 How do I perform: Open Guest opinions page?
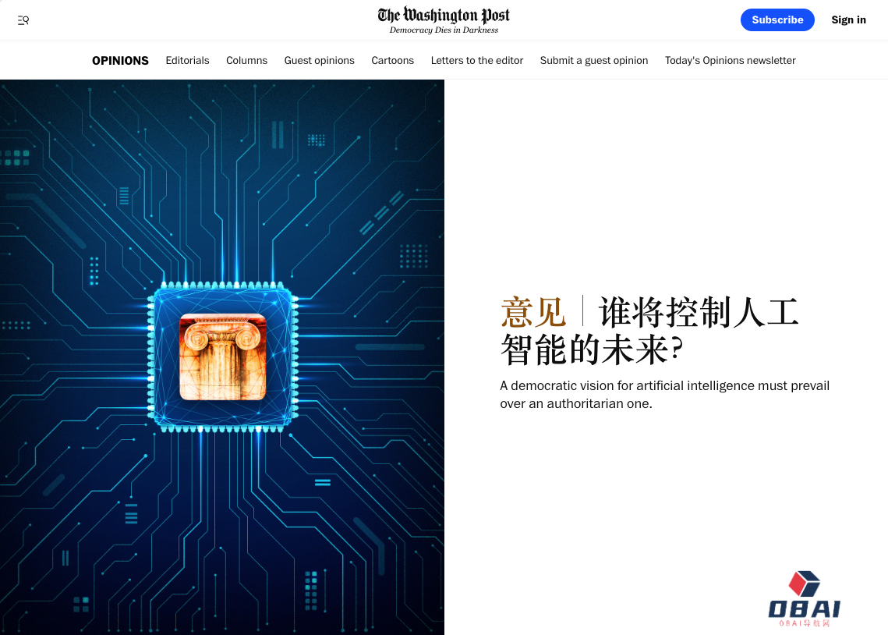click(x=319, y=60)
